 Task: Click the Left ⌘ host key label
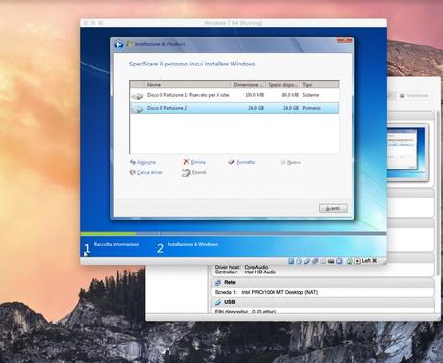coord(369,261)
